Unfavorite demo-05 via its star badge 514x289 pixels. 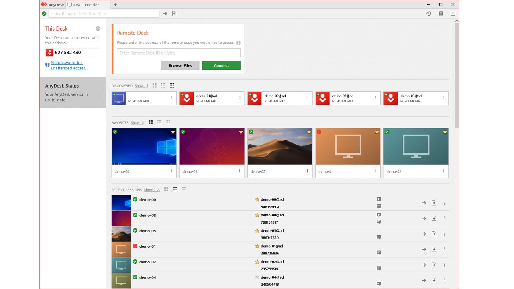(308, 131)
